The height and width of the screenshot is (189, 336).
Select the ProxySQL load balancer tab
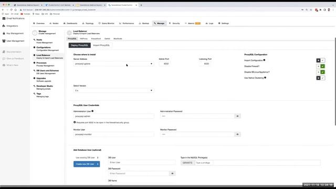click(72, 39)
